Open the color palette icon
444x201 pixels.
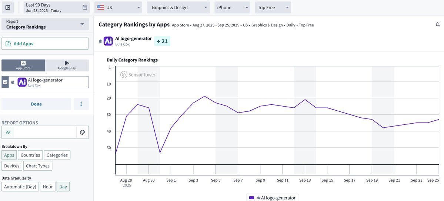[x=83, y=132]
